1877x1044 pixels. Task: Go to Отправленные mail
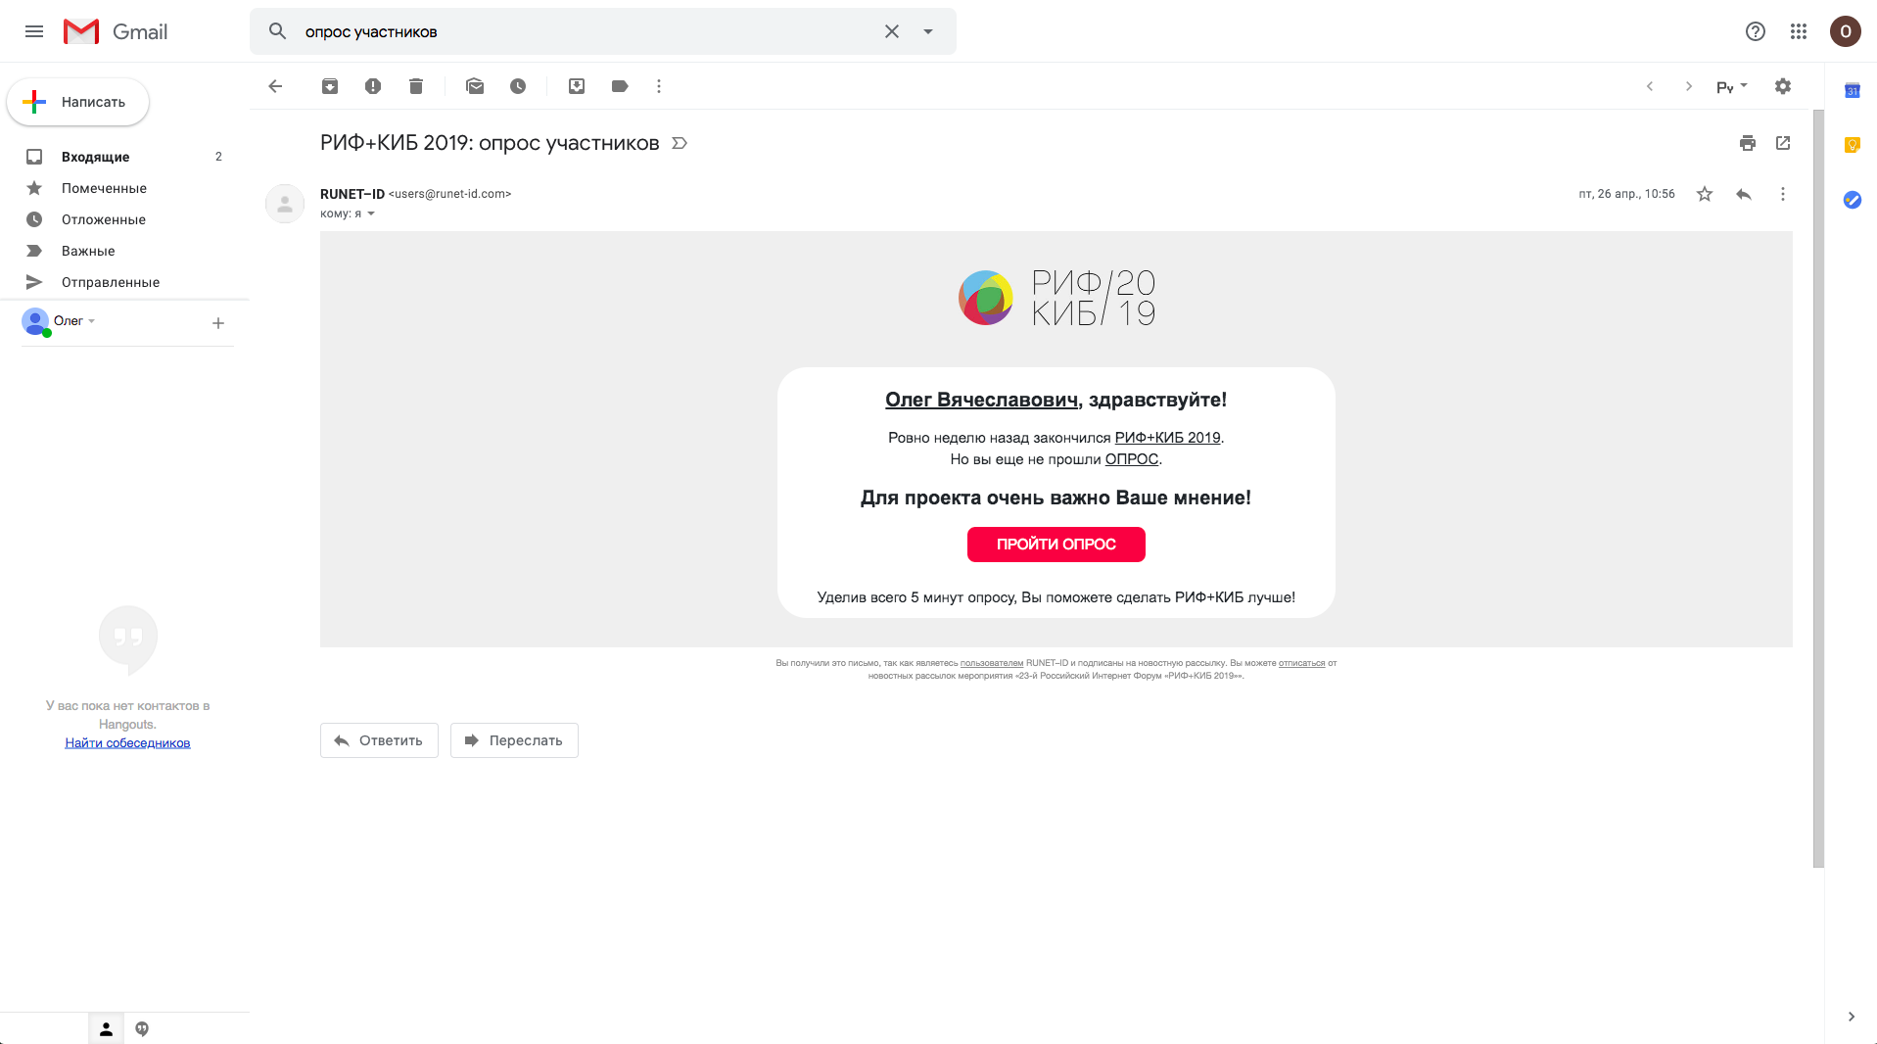(x=111, y=282)
